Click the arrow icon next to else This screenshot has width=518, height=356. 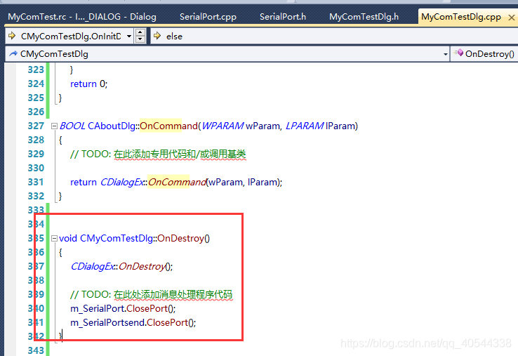click(157, 36)
